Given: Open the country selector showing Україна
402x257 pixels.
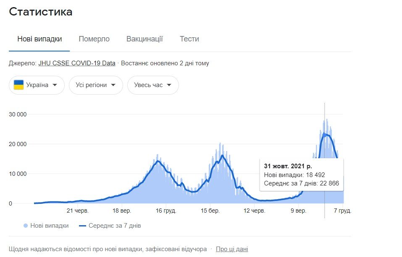Looking at the screenshot, I should 37,85.
